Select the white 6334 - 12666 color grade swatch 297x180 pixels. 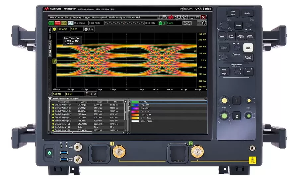click(135, 121)
